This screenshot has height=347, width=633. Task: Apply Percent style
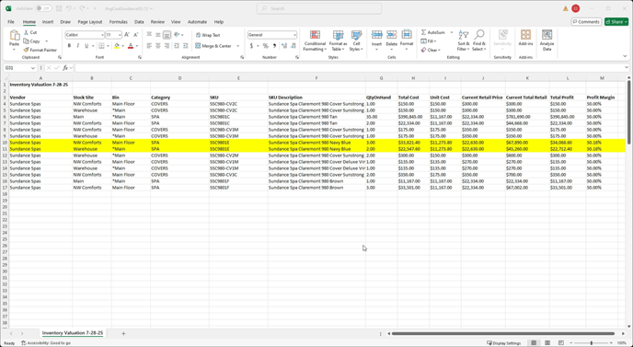click(265, 46)
